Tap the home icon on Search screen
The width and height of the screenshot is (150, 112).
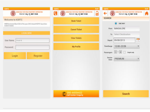(x=146, y=13)
